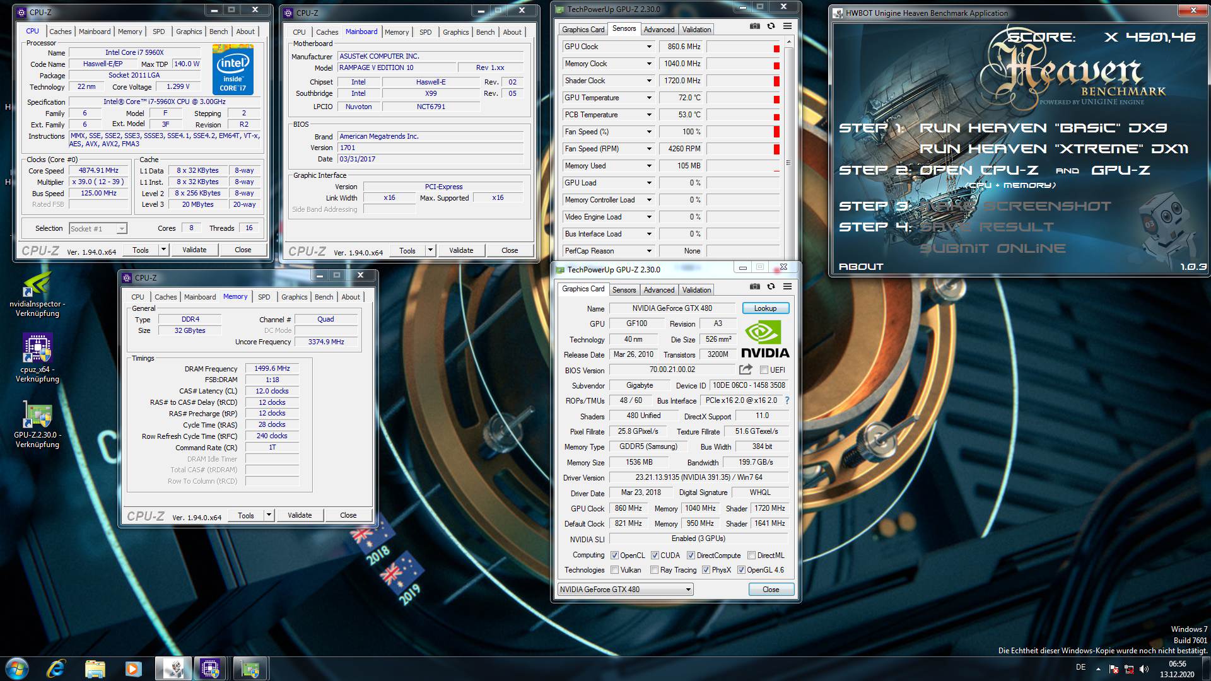This screenshot has height=681, width=1211.
Task: Toggle the UEFI checkbox in GPU-Z
Action: (764, 370)
